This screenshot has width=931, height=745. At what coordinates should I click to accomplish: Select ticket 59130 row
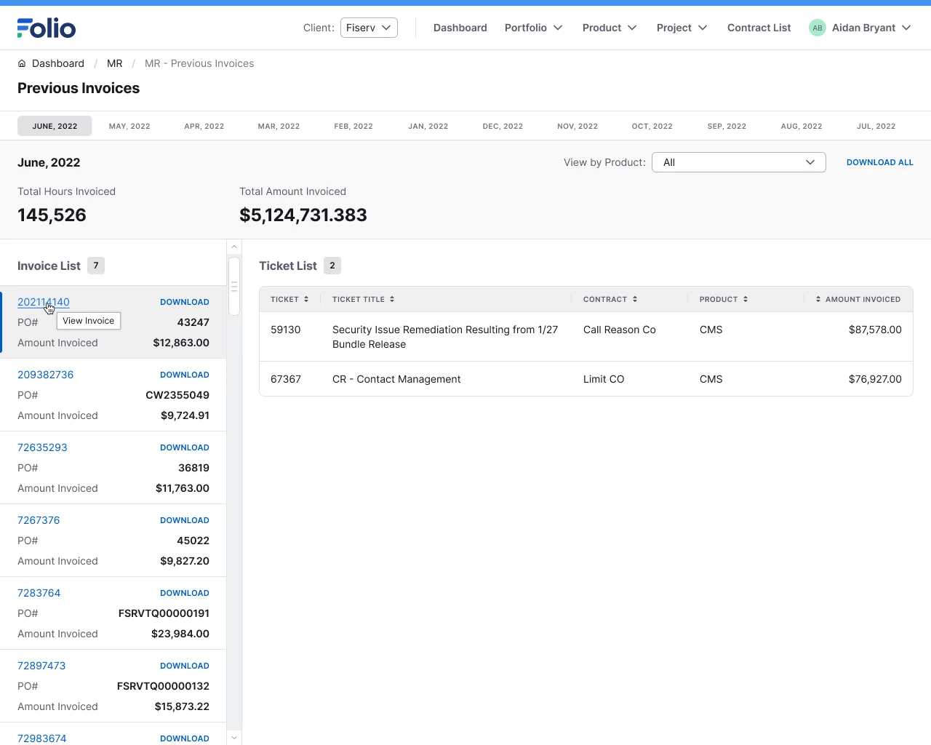586,337
